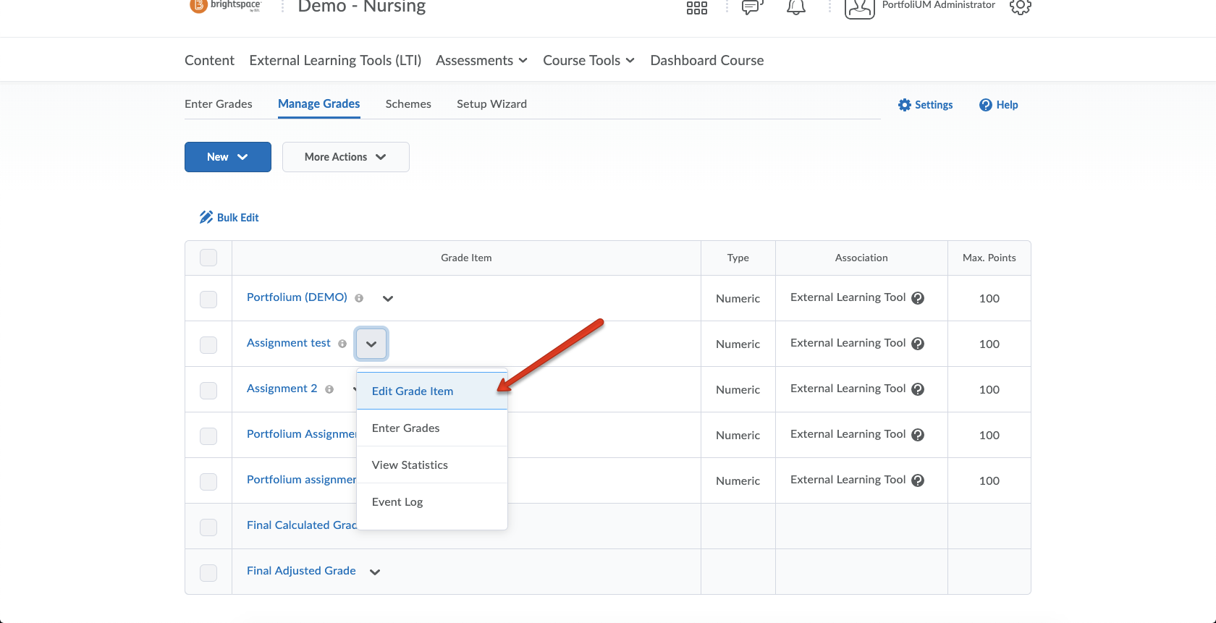Switch to Schemes tab
Viewport: 1216px width, 623px height.
pyautogui.click(x=408, y=104)
